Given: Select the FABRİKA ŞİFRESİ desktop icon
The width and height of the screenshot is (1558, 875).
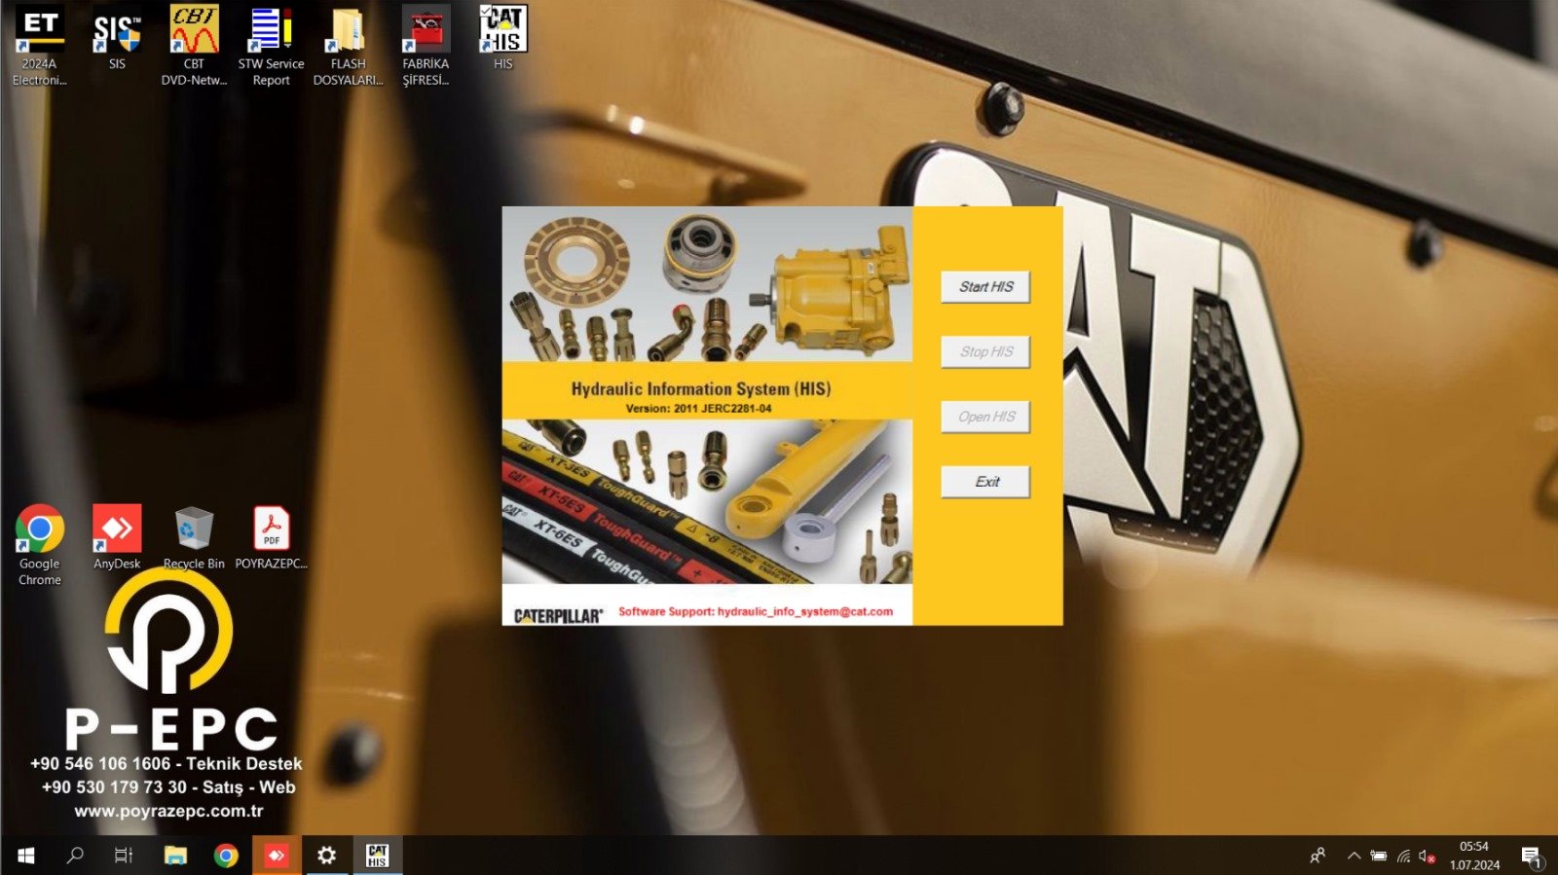Looking at the screenshot, I should (x=426, y=46).
